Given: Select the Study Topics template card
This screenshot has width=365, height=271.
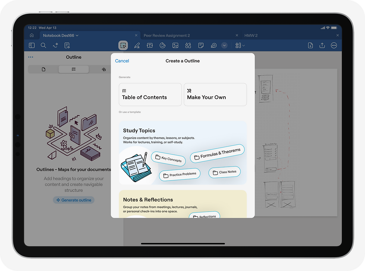Looking at the screenshot, I should (183, 153).
